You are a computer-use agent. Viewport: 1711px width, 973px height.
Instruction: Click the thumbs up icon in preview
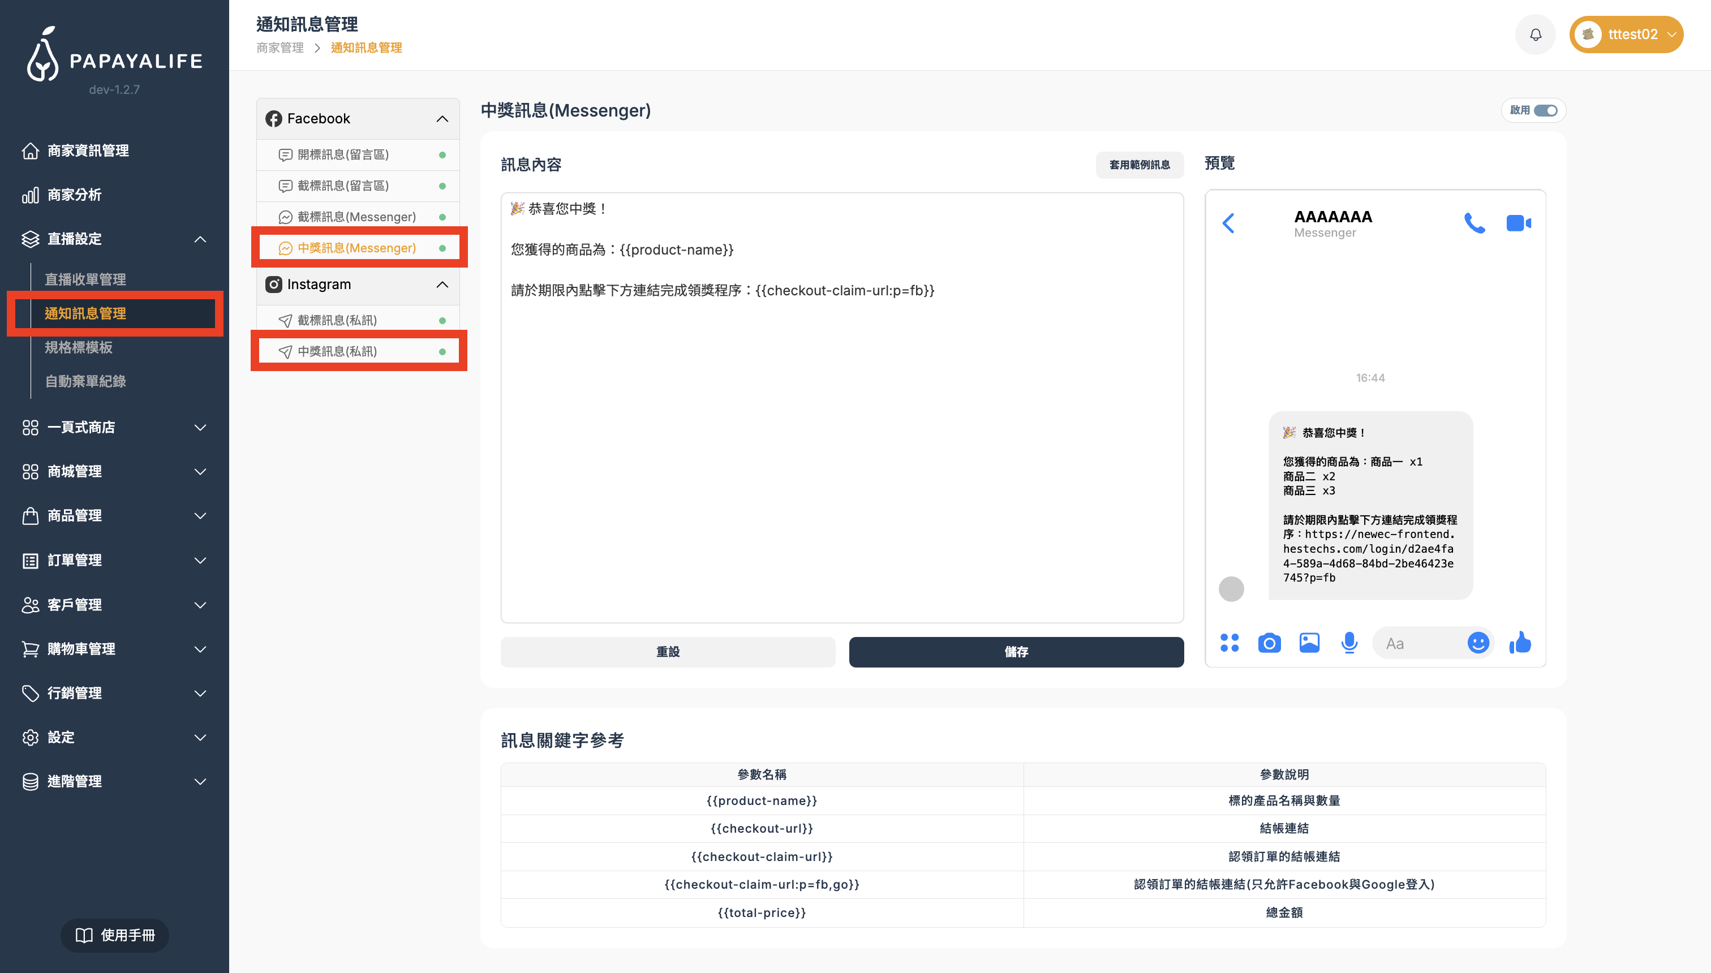(1520, 642)
